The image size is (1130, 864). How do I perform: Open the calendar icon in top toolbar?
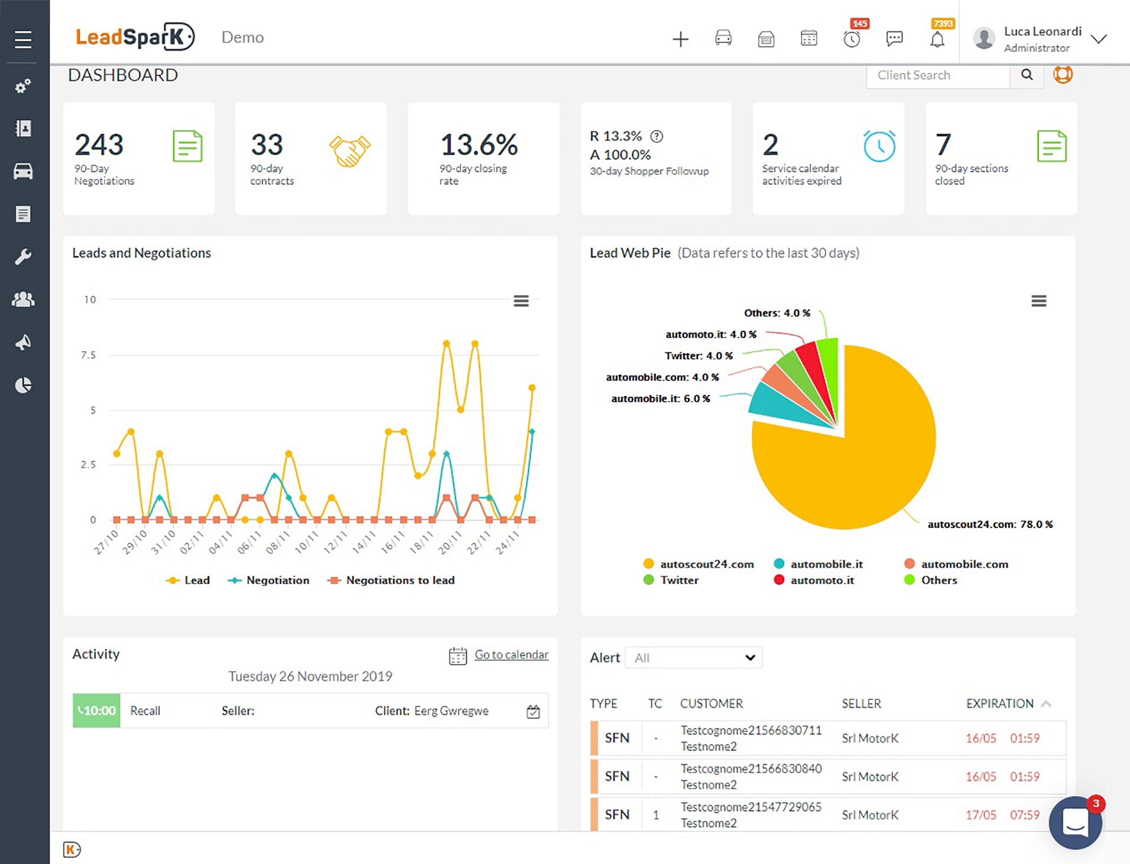coord(809,38)
